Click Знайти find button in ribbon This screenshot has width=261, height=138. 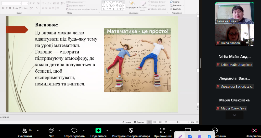pos(175,2)
